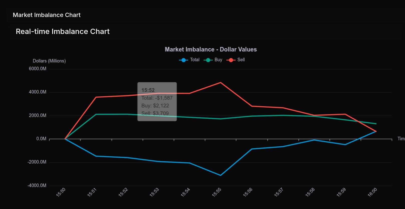Image resolution: width=405 pixels, height=209 pixels.
Task: Toggle the Total series in legend
Action: [x=195, y=60]
